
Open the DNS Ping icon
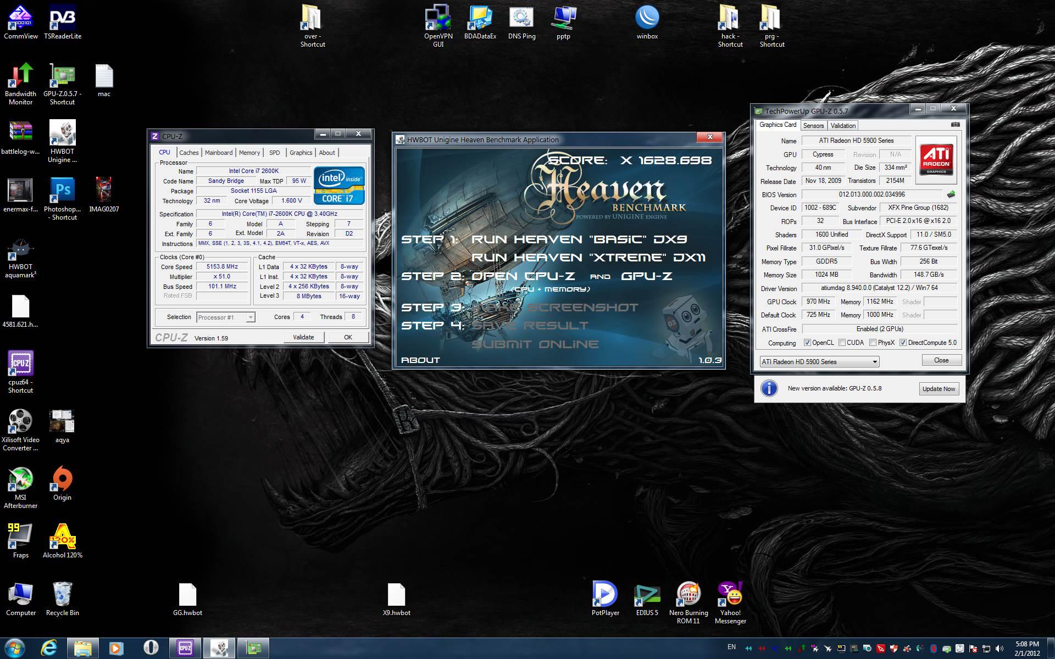[x=522, y=22]
